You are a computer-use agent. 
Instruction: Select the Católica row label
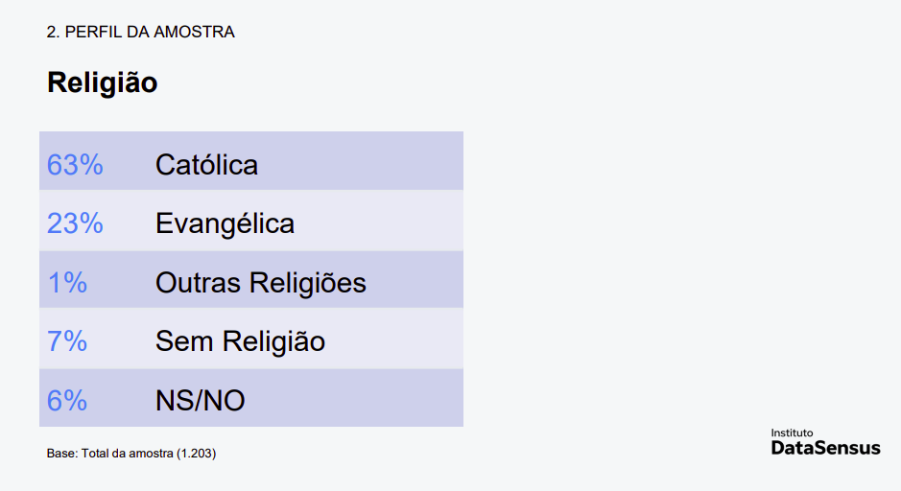pos(206,165)
